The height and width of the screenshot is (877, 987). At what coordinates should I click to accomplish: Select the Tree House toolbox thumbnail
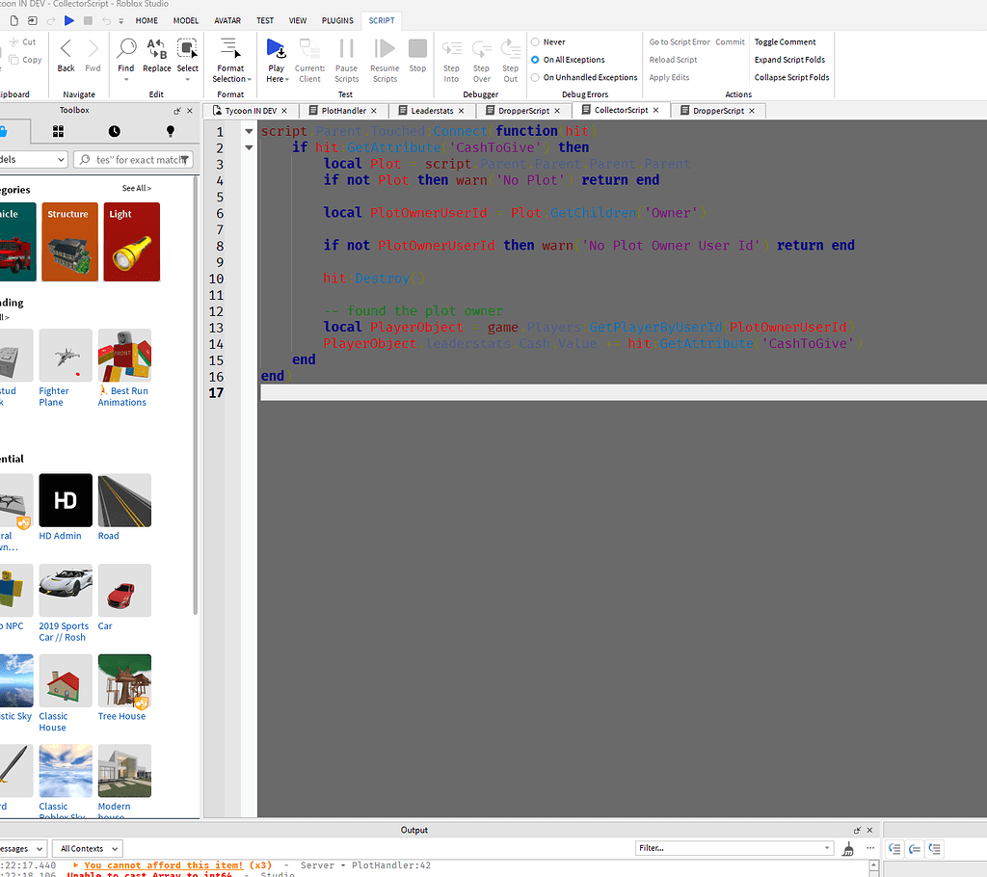[124, 680]
